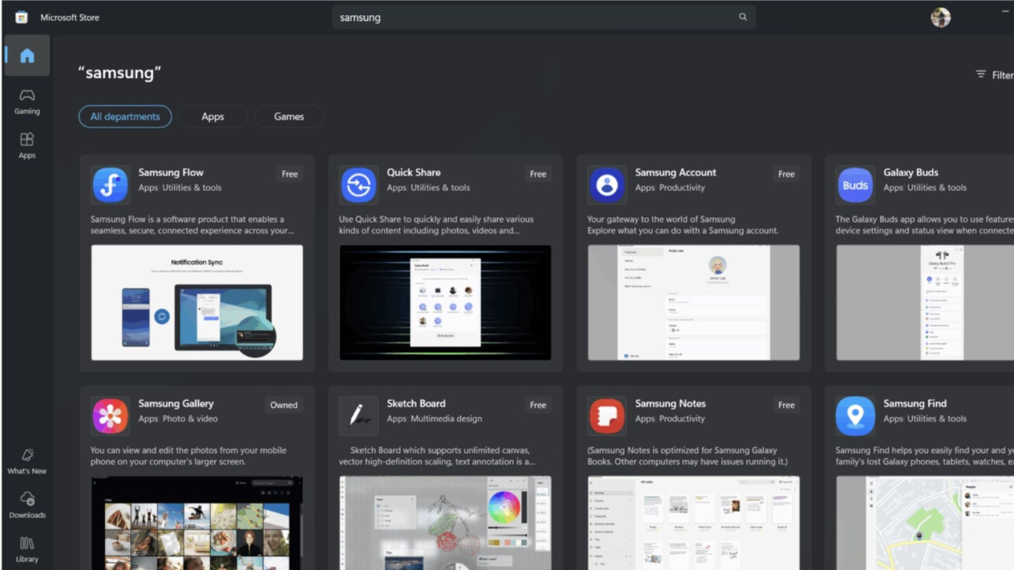Screen dimensions: 1014x570
Task: Switch to the Apps filter tab
Action: pos(212,116)
